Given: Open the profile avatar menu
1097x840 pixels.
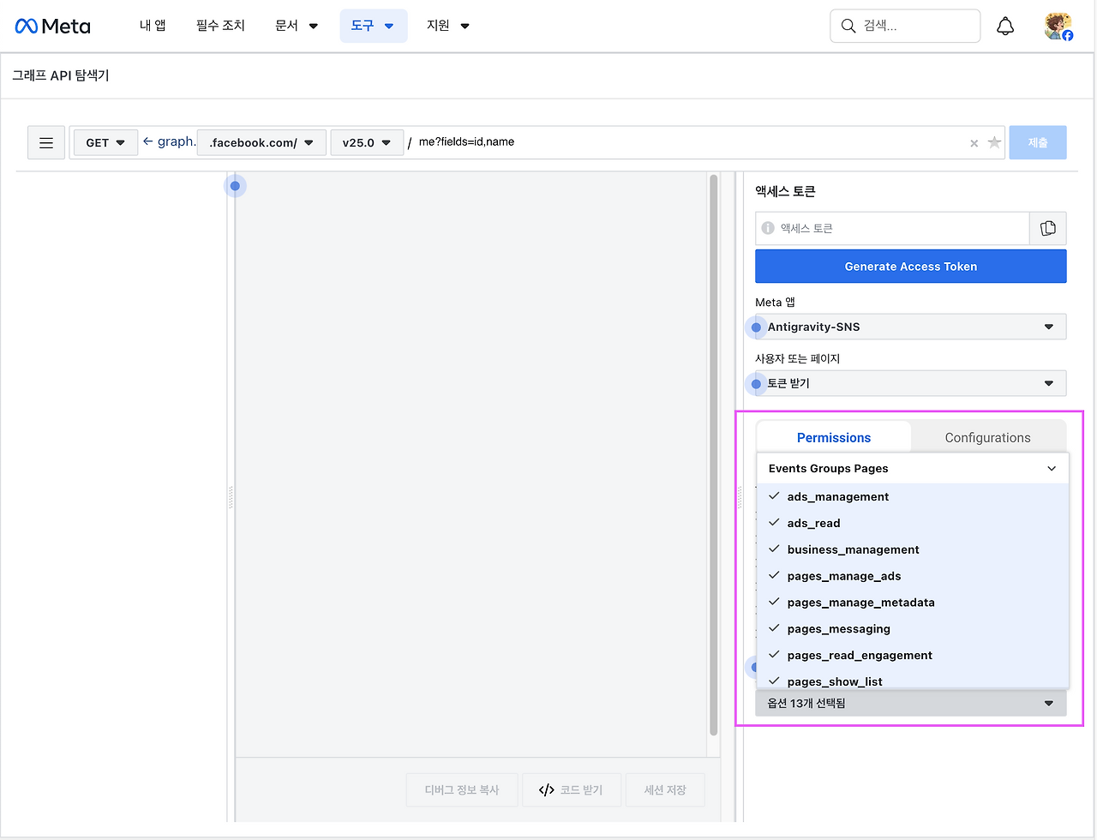Looking at the screenshot, I should click(1058, 27).
